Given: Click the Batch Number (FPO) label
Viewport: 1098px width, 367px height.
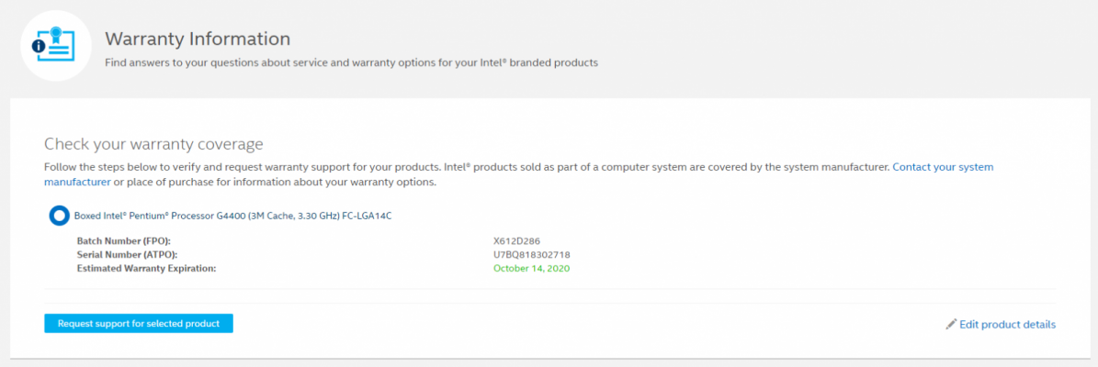Looking at the screenshot, I should coord(124,241).
